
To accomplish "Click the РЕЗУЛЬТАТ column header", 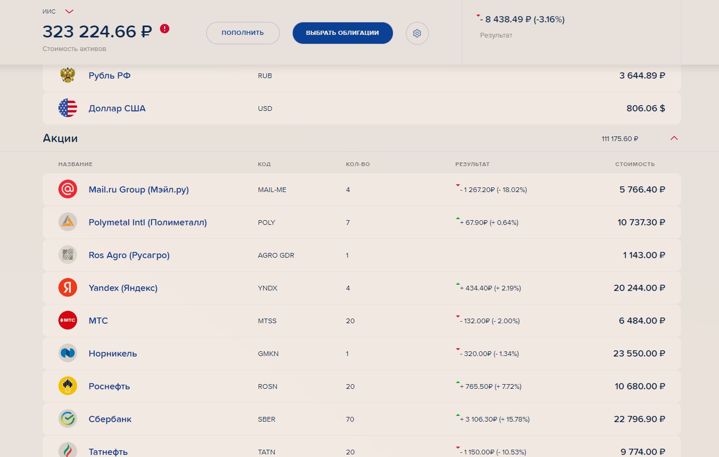I will point(473,164).
